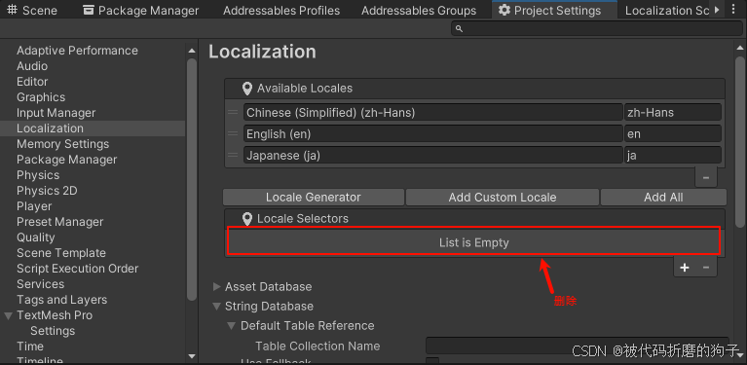Viewport: 747px width, 365px height.
Task: Click the Add All button
Action: click(663, 197)
